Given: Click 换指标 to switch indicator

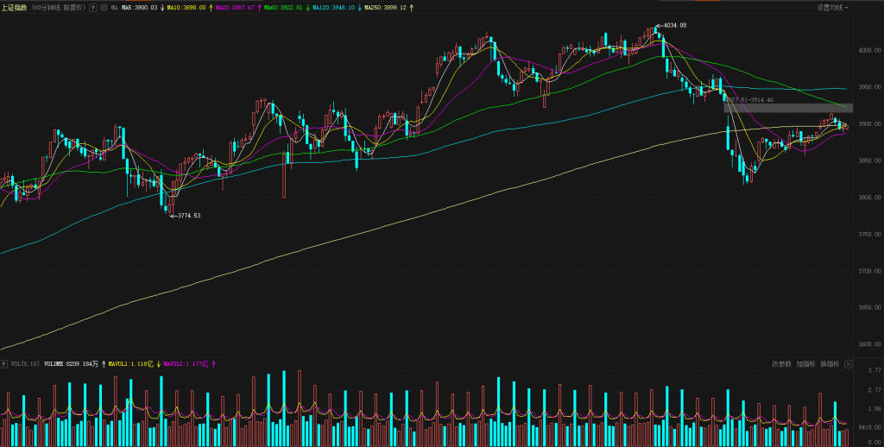Looking at the screenshot, I should (x=829, y=364).
